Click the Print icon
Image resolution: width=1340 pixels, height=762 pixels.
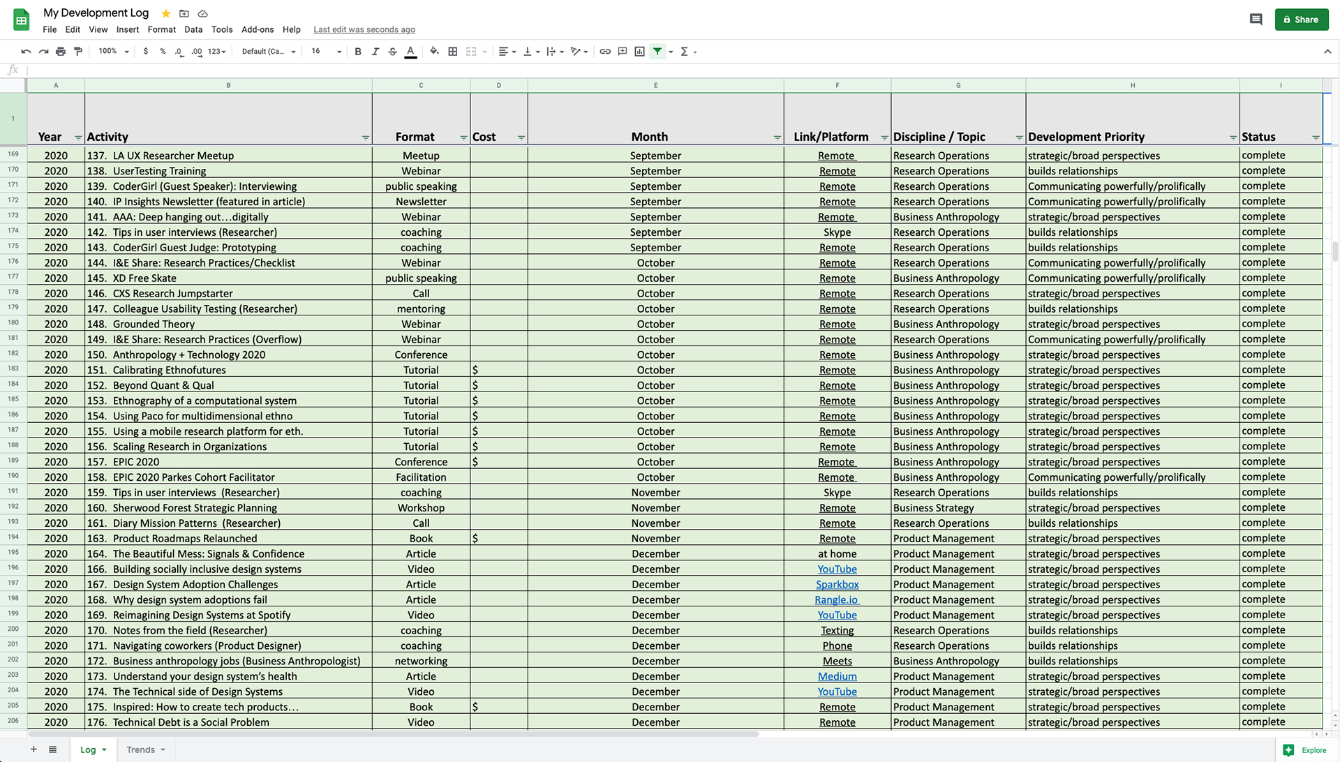pyautogui.click(x=61, y=52)
